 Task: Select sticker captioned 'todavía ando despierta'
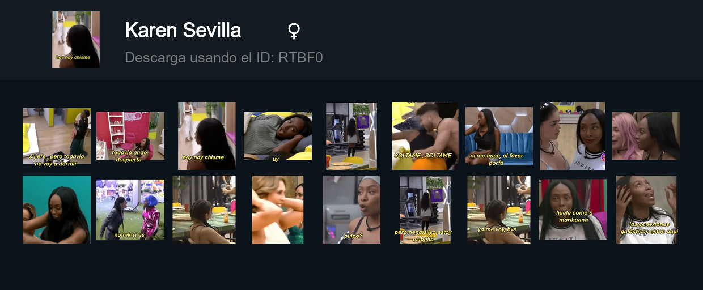(130, 136)
